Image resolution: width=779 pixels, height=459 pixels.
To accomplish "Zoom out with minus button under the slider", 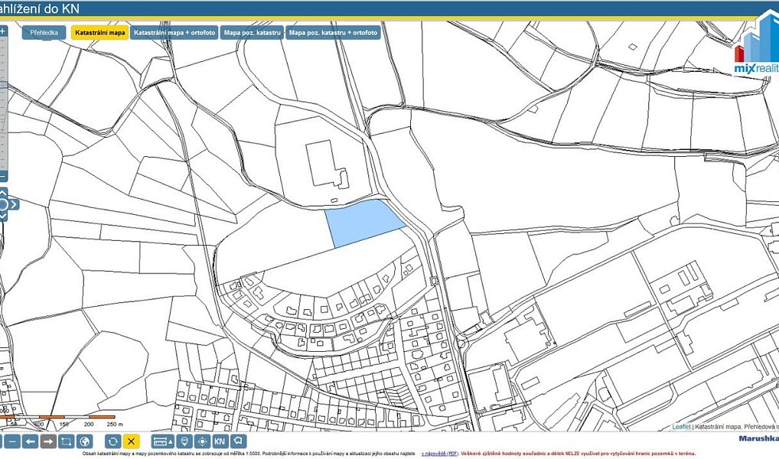I will (3, 177).
